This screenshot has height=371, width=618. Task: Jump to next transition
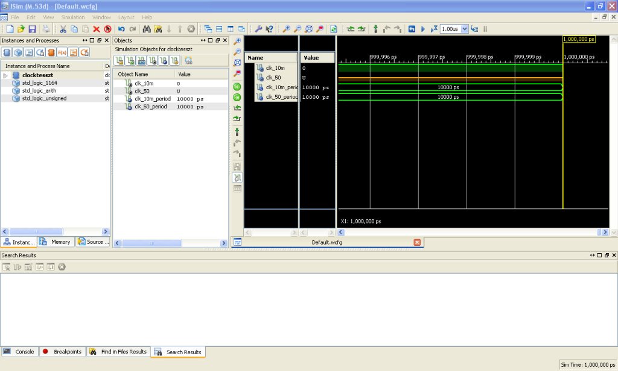(x=362, y=29)
